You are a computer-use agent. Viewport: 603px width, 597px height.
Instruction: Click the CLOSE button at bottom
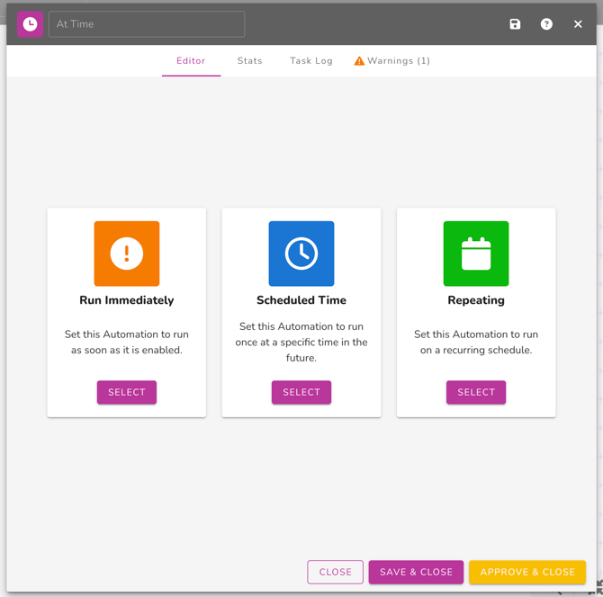tap(335, 572)
